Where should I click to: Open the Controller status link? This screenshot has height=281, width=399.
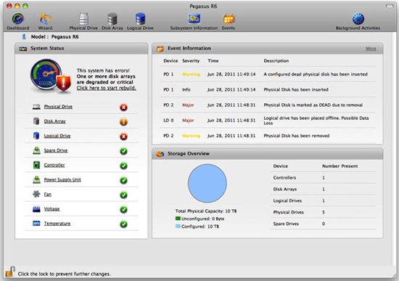pyautogui.click(x=54, y=165)
